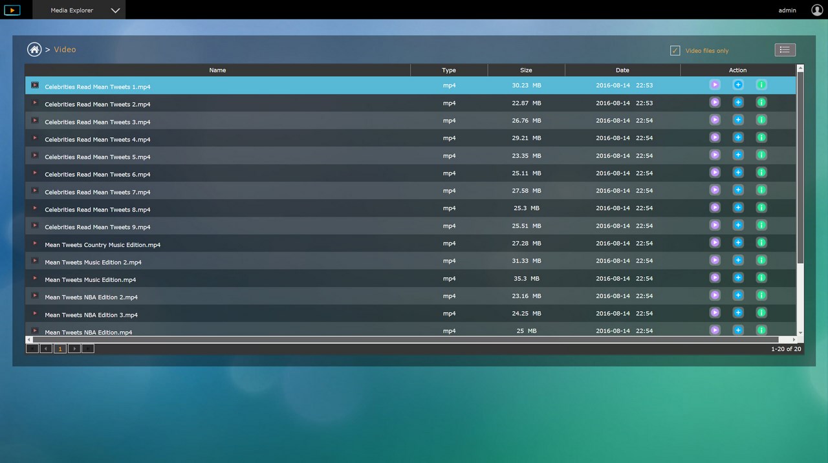
Task: Select Celebrities Read Mean Tweets 9.mp4 file name
Action: [97, 227]
